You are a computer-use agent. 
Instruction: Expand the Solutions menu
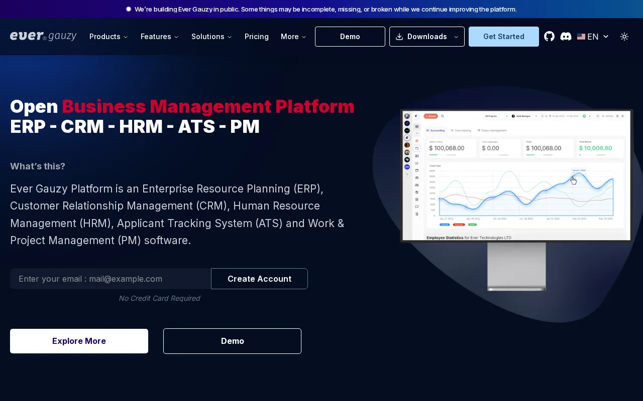point(211,37)
